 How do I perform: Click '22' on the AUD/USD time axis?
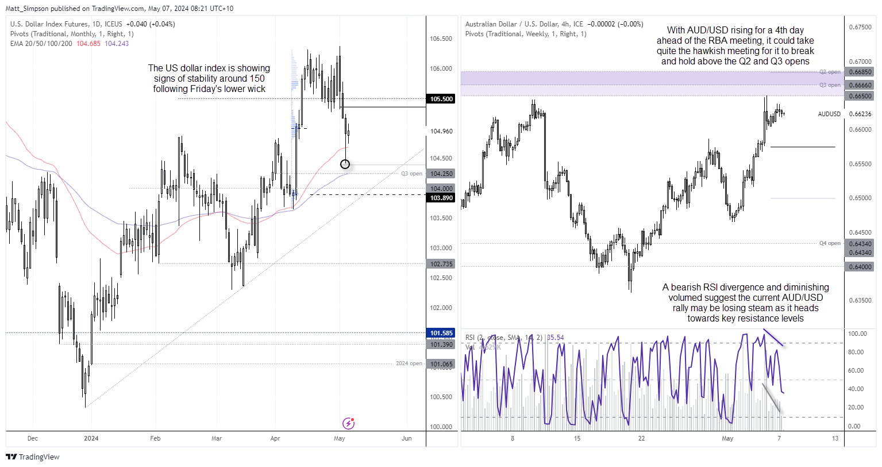coord(641,438)
